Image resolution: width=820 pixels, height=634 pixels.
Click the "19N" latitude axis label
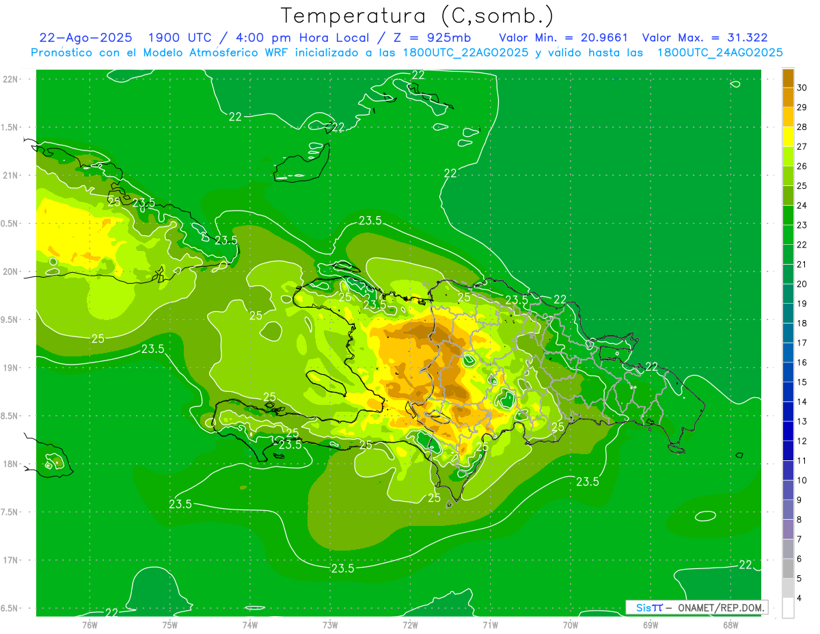(11, 367)
